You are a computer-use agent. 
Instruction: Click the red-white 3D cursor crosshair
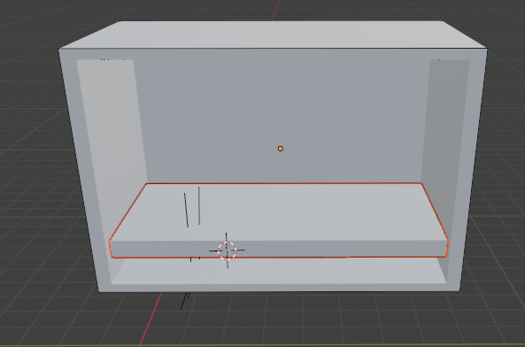click(x=227, y=251)
